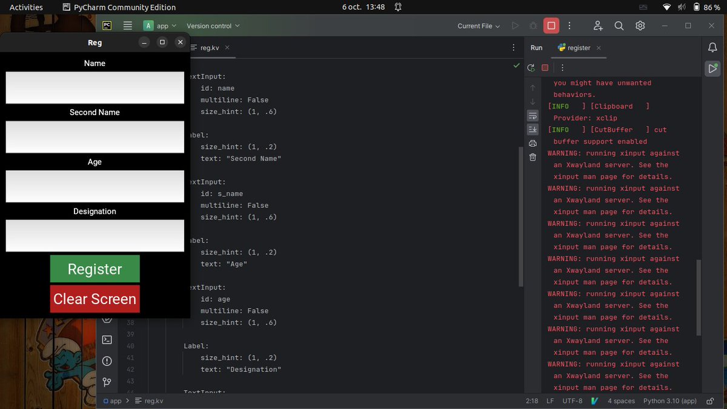Open the Run panel's three-dot menu
The image size is (727, 409).
tap(562, 68)
